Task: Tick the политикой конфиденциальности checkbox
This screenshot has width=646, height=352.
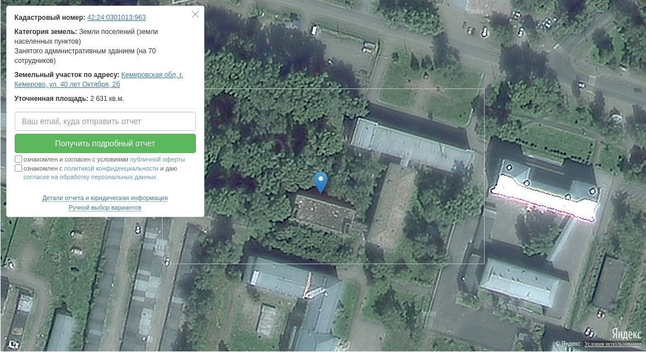Action: point(18,168)
